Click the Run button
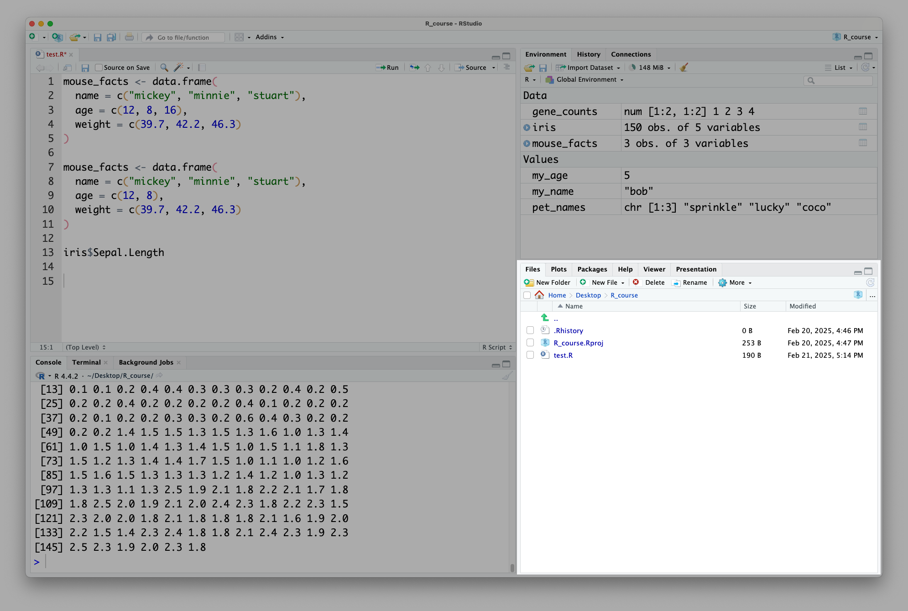Screen dimensions: 908x611 pyautogui.click(x=387, y=68)
